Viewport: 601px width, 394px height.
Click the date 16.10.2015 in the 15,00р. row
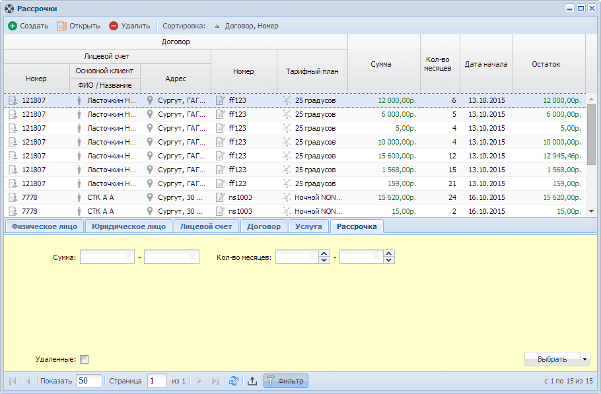pos(486,211)
